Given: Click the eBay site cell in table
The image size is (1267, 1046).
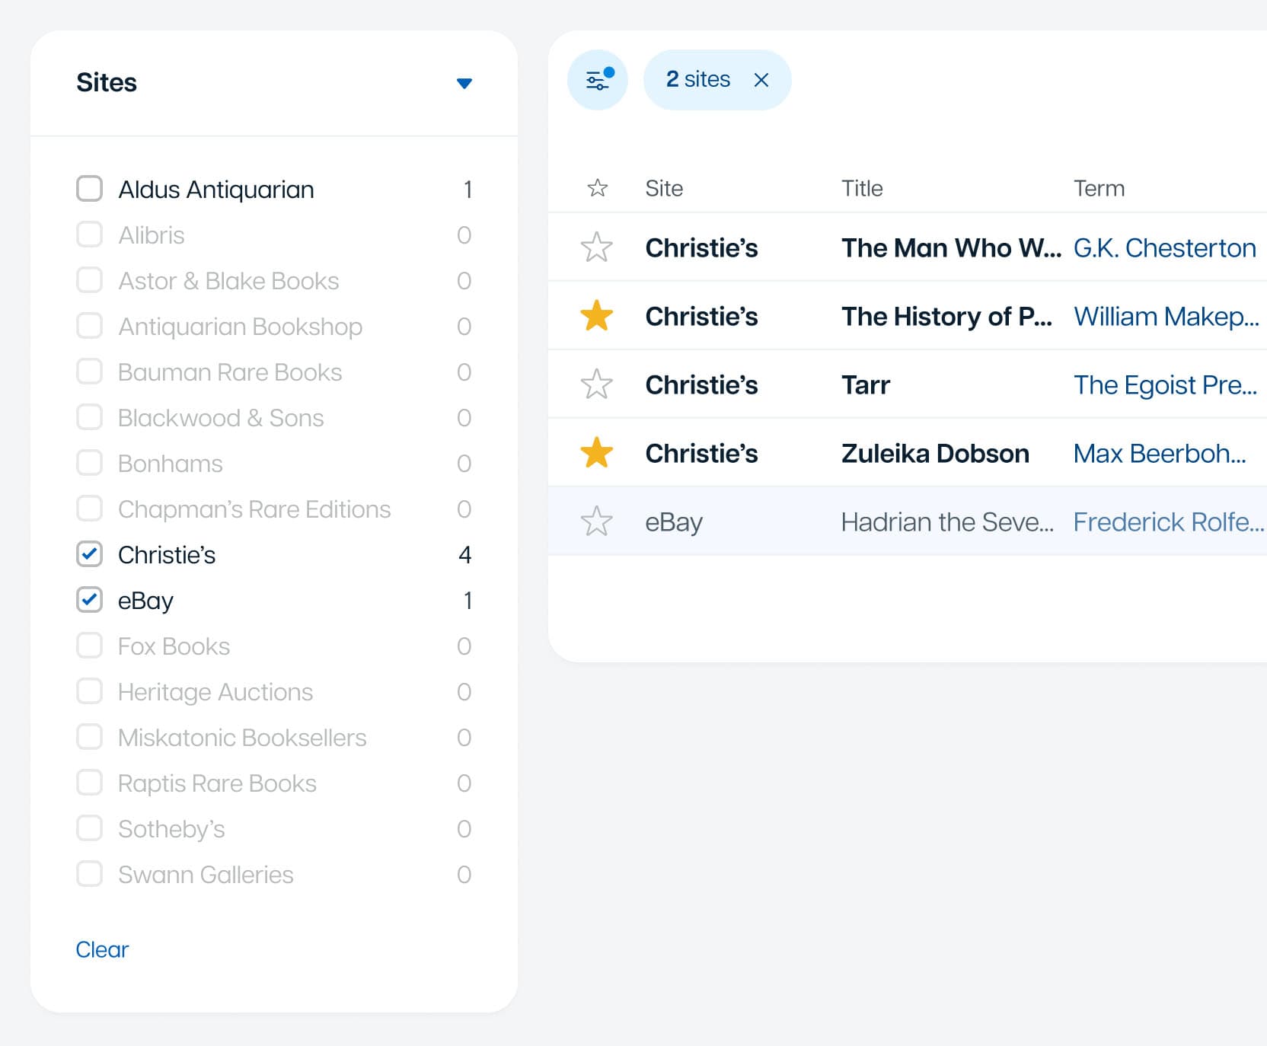Looking at the screenshot, I should click(x=674, y=522).
